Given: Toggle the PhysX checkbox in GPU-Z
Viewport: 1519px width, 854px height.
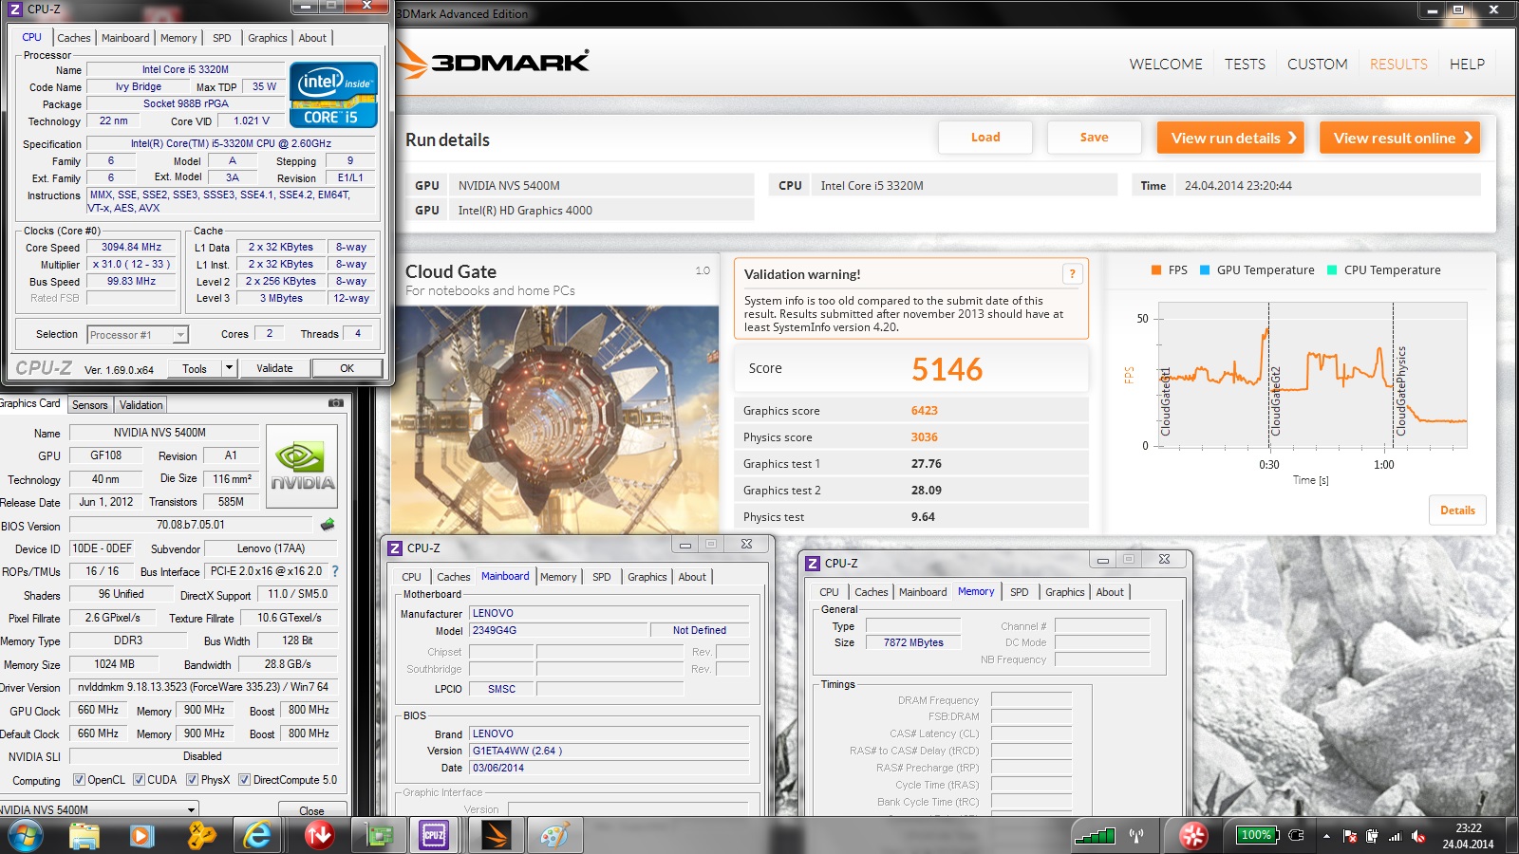Looking at the screenshot, I should click(x=192, y=780).
